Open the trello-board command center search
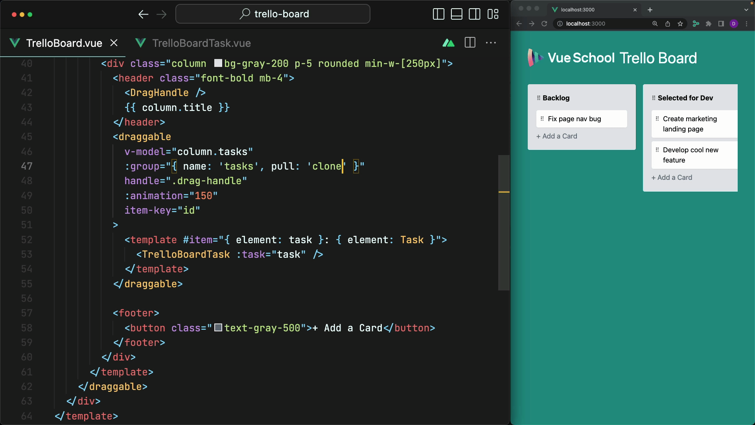 (273, 14)
